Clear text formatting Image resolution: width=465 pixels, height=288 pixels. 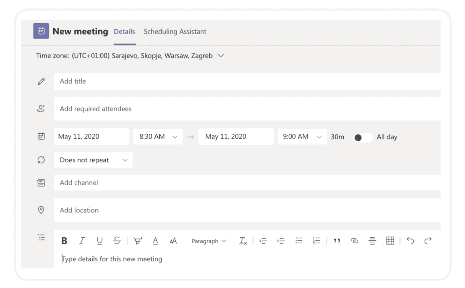pyautogui.click(x=243, y=241)
